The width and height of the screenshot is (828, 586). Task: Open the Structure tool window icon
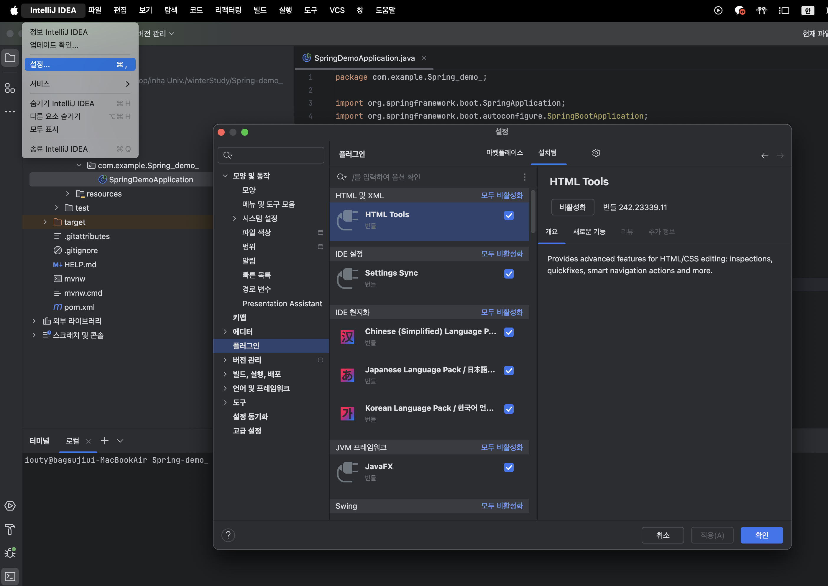[x=10, y=88]
